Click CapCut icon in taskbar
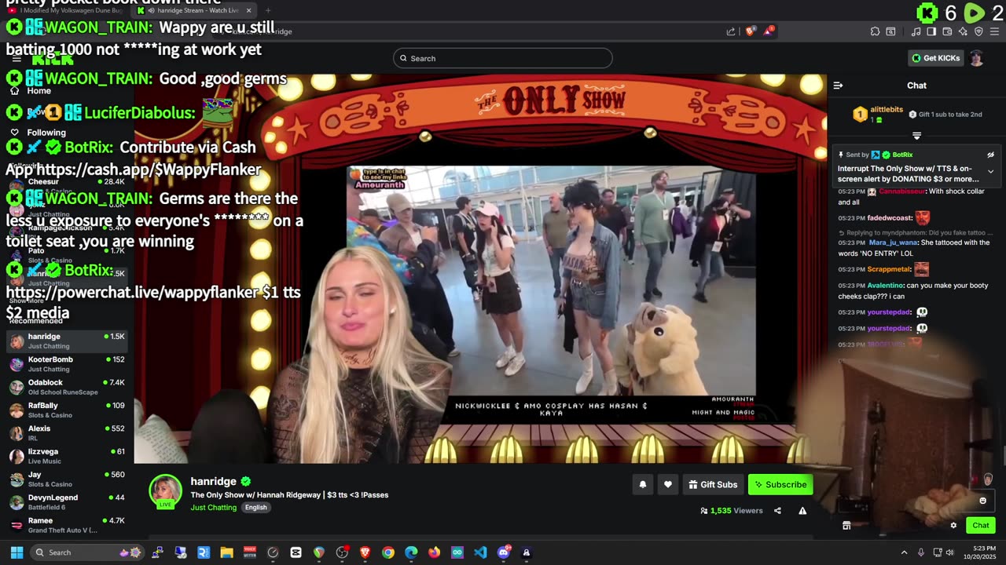Screen dimensions: 1006x565 pos(296,552)
